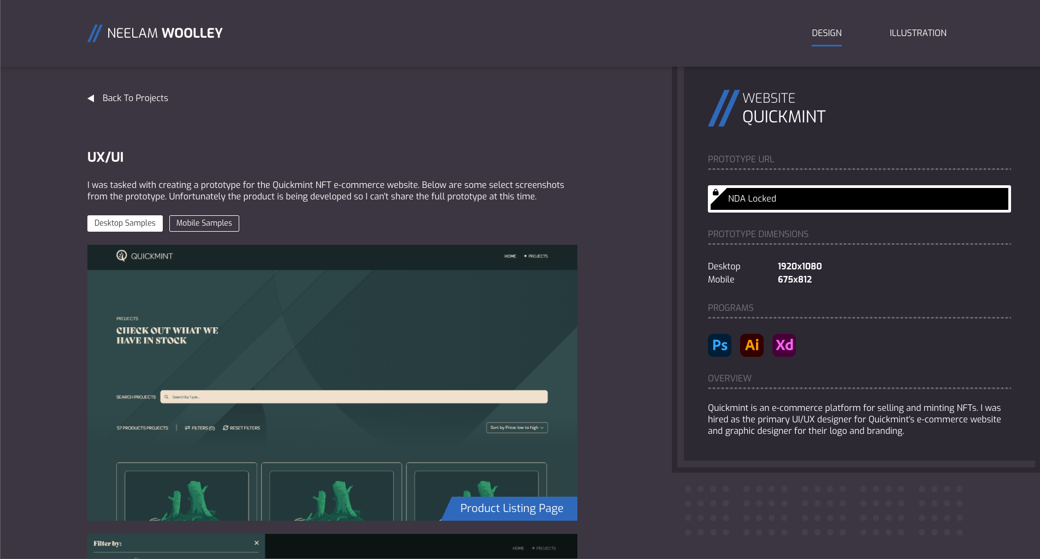Click the Photoshop program icon

(x=720, y=345)
